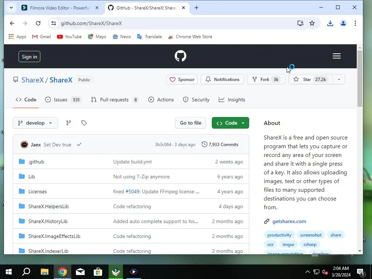Open the ShareX.HelpersLib folder
372x279 pixels.
click(48, 206)
